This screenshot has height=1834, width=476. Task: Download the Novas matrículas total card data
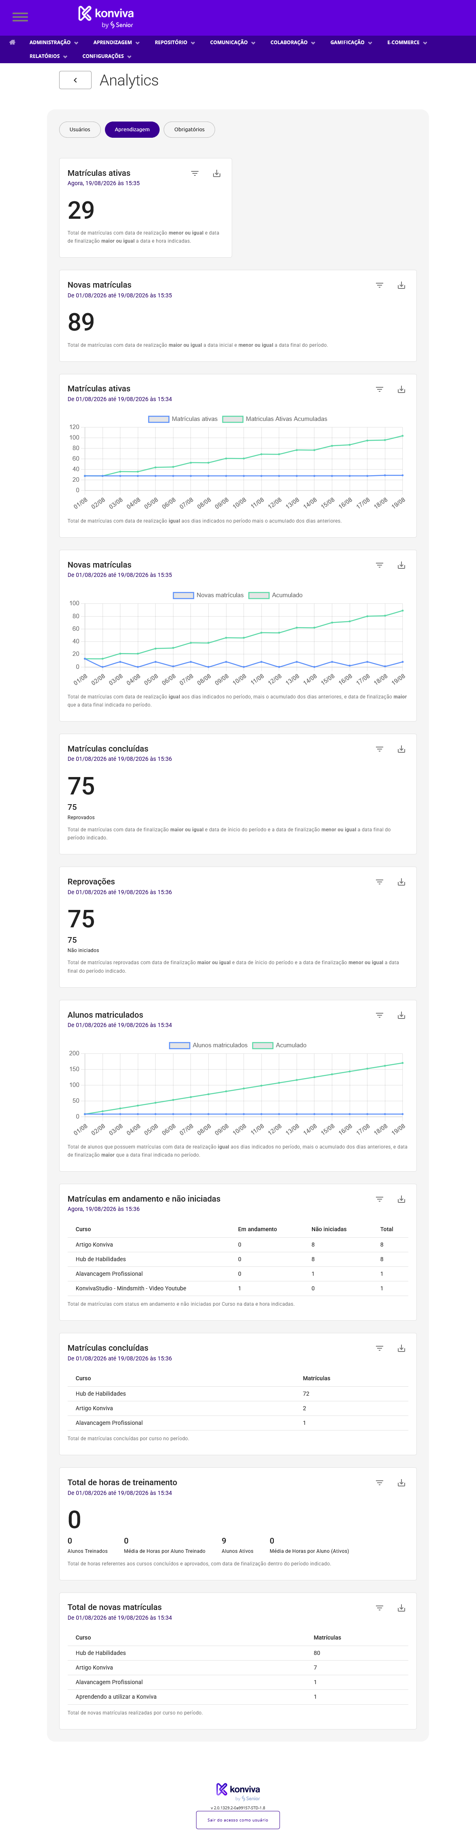401,285
